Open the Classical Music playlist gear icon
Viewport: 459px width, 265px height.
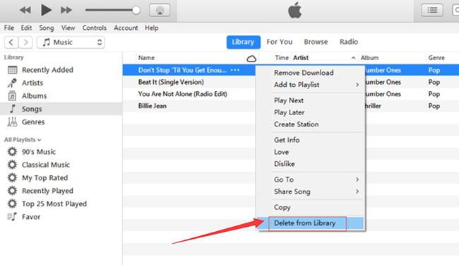point(12,165)
